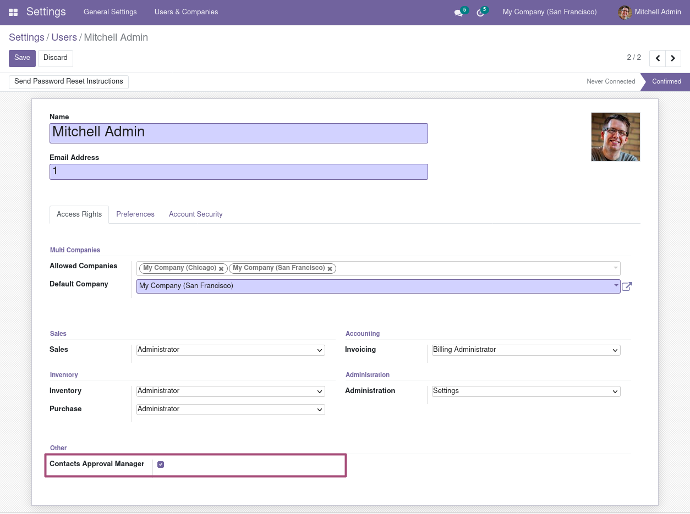Remove My Company (San Francisco) tag
The image size is (690, 514).
click(x=330, y=269)
